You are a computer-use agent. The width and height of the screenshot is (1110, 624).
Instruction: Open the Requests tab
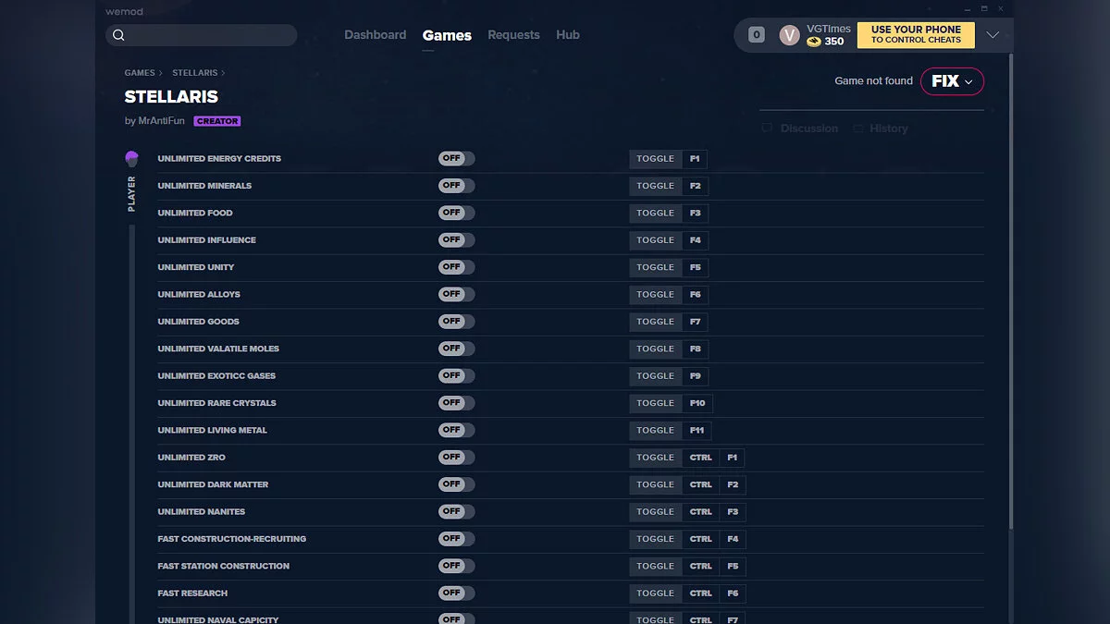(513, 35)
